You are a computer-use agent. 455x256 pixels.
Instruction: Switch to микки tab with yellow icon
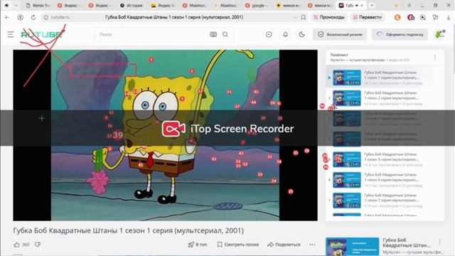[289, 5]
